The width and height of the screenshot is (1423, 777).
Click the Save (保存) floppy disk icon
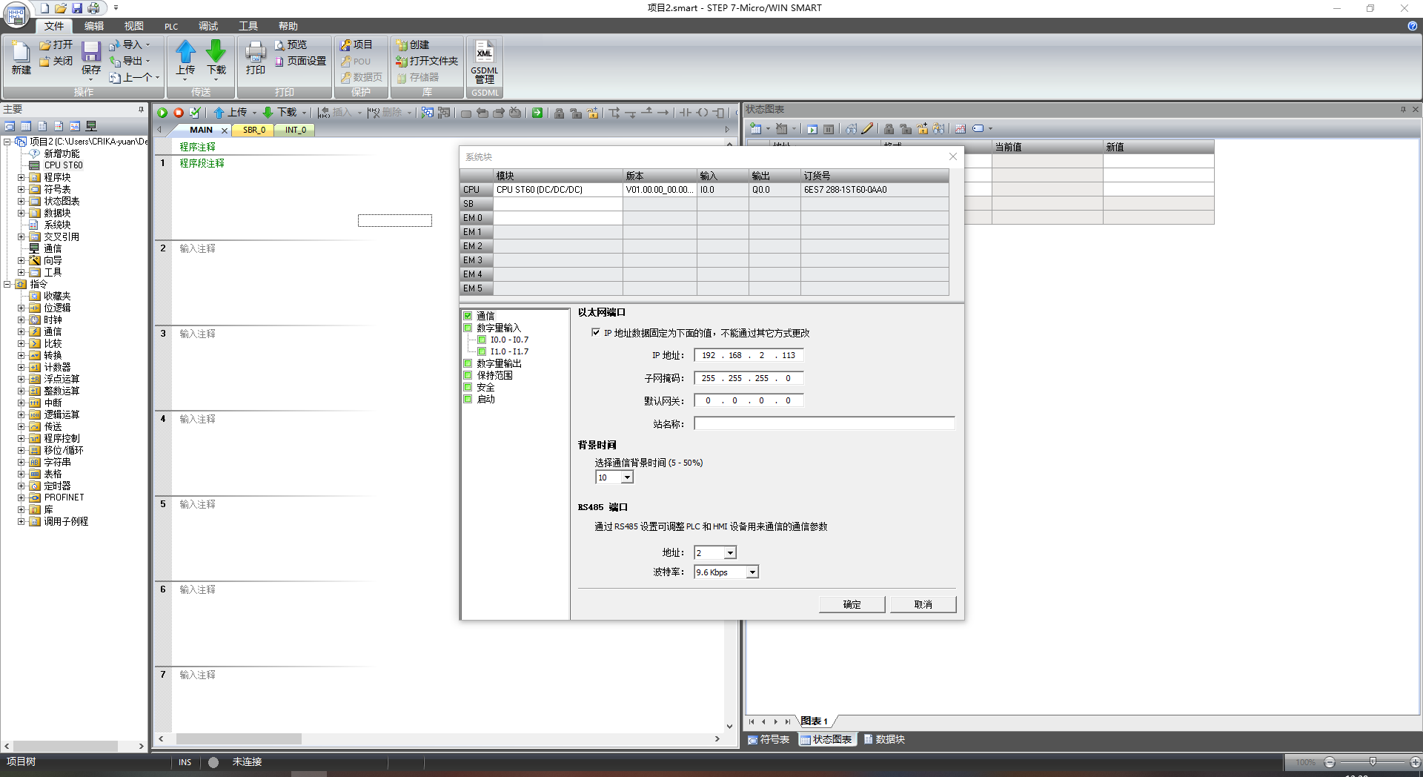(91, 53)
